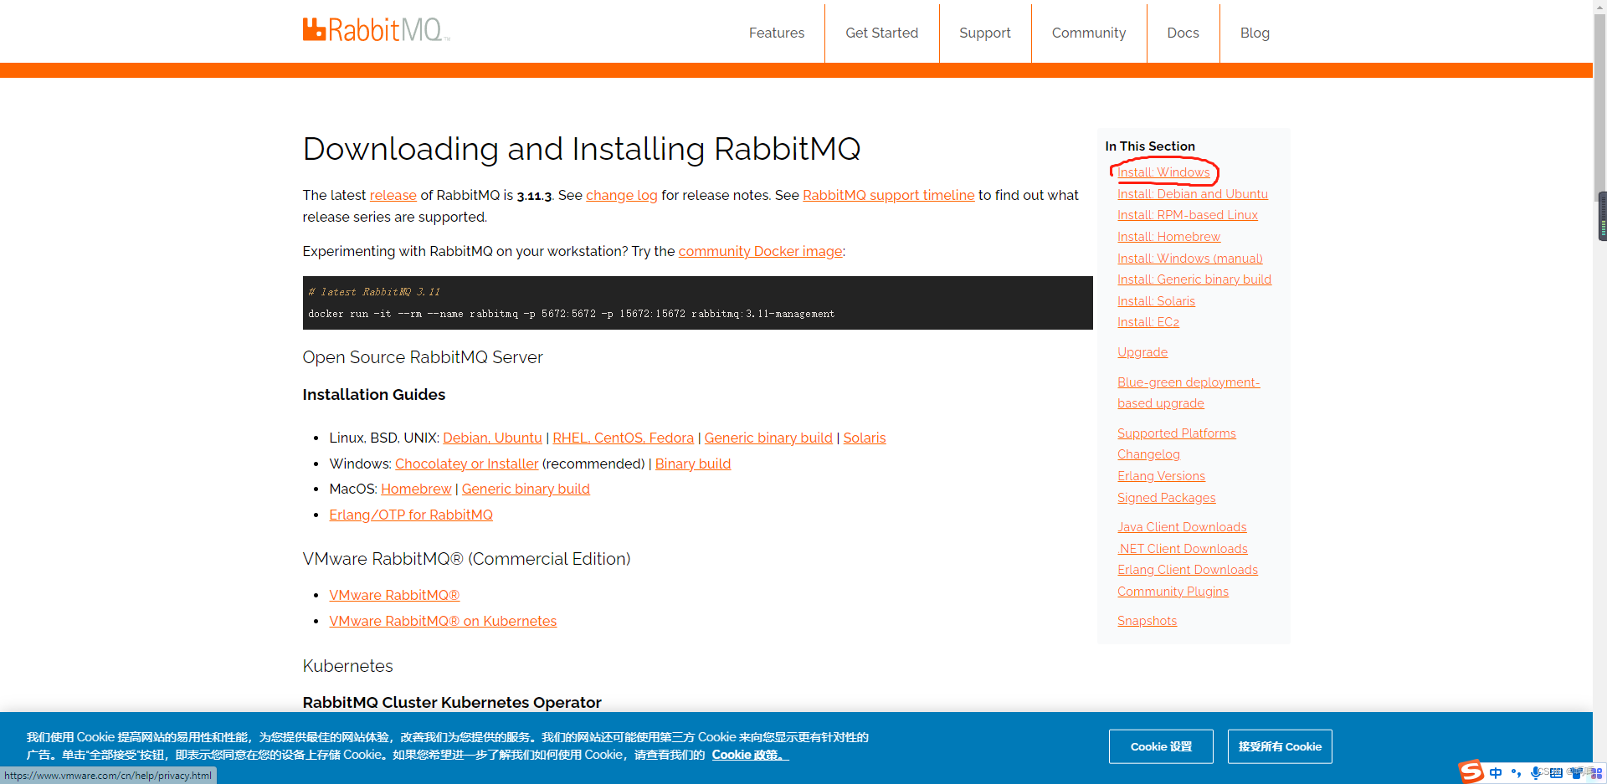This screenshot has width=1607, height=784.
Task: Open Support navigation item
Action: point(984,33)
